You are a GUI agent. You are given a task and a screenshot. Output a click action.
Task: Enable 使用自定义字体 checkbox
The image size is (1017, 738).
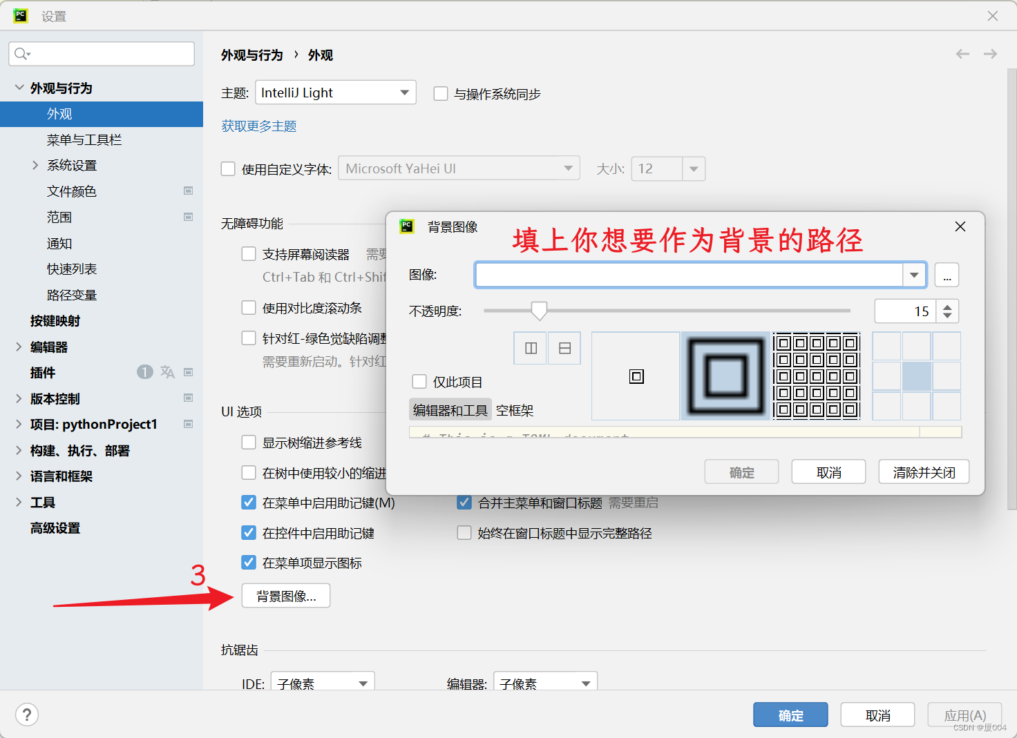[228, 168]
